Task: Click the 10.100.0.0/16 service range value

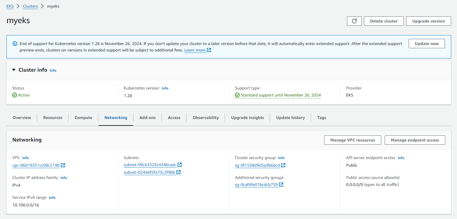Action: pos(25,205)
